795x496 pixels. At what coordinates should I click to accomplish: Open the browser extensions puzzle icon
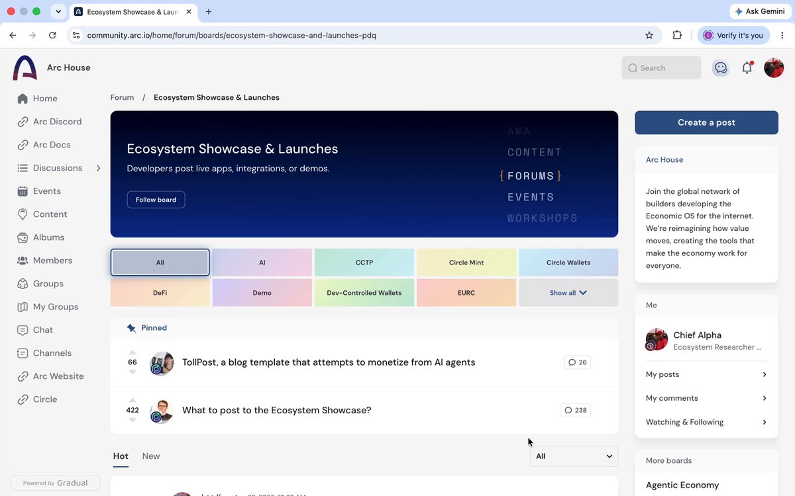click(x=677, y=35)
